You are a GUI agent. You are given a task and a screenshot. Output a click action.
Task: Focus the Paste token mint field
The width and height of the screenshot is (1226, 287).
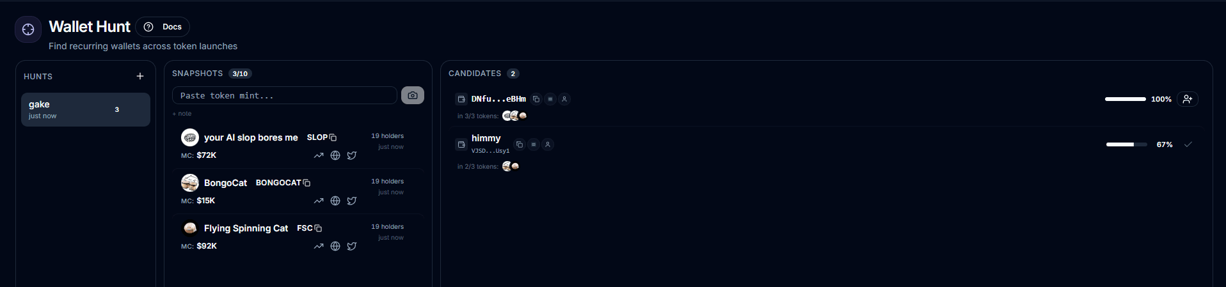pos(285,95)
